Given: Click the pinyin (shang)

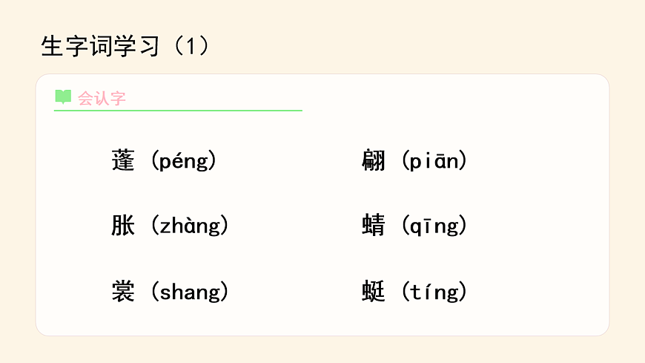Looking at the screenshot, I should click(189, 292).
